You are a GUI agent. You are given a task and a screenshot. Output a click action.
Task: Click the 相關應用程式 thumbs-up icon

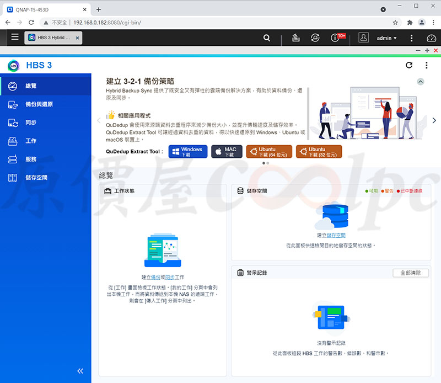111,115
